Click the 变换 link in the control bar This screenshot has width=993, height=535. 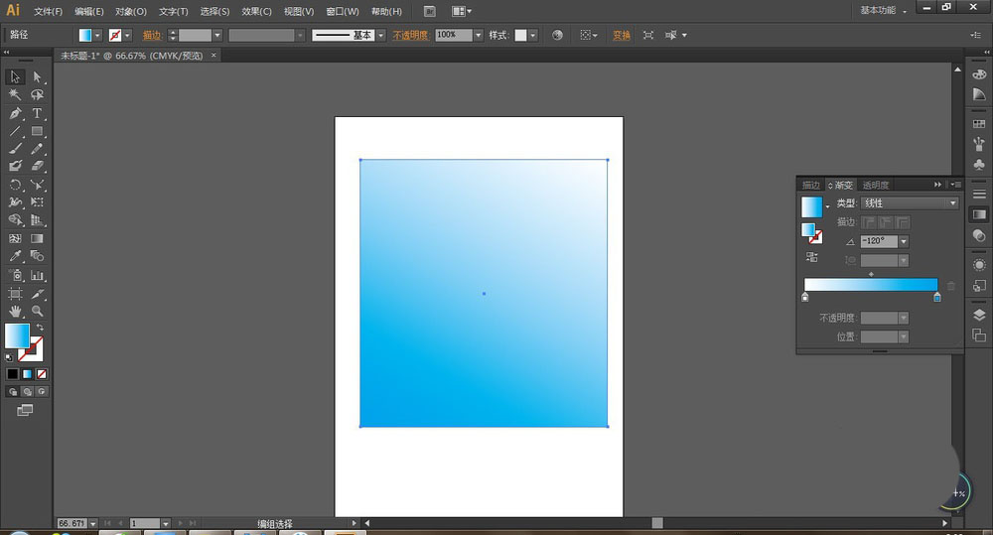621,35
